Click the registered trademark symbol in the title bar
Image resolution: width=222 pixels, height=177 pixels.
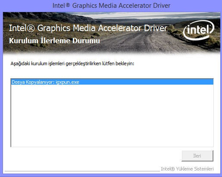tap(68, 5)
